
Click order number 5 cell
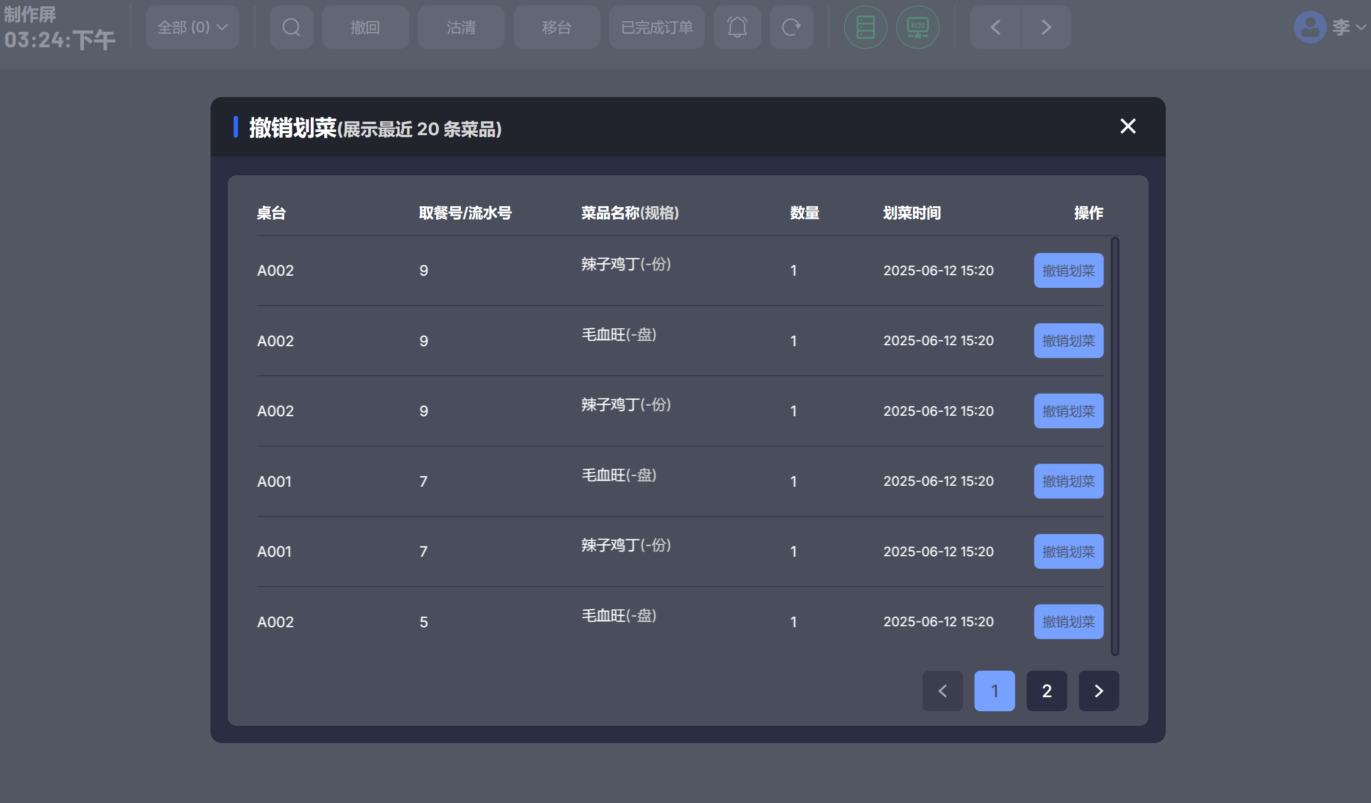pos(424,622)
